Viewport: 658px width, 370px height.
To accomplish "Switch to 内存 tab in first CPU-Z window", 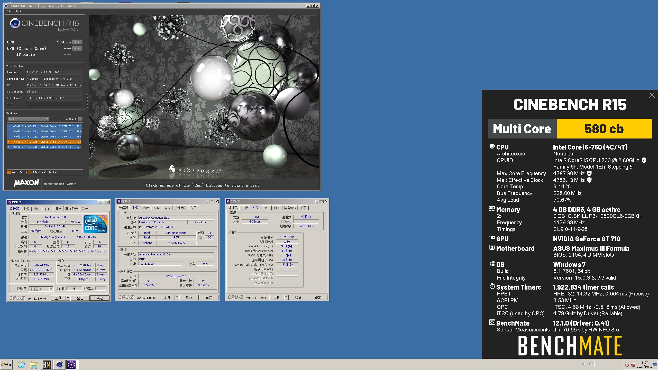I will (37, 209).
